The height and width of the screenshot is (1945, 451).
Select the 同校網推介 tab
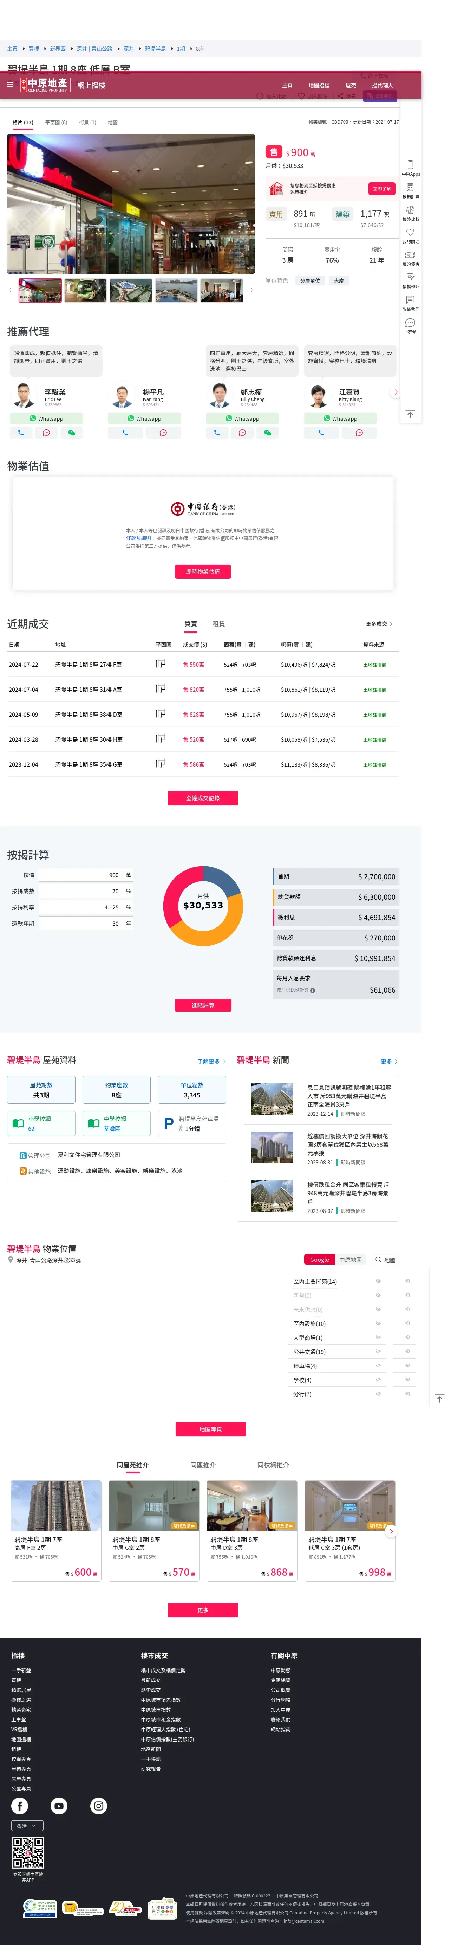click(x=273, y=1465)
